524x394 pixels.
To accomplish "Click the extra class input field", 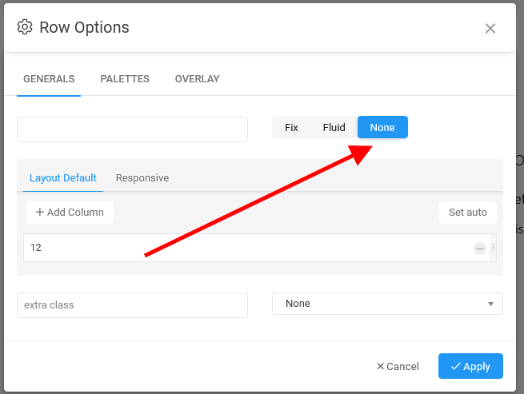I will (x=132, y=304).
